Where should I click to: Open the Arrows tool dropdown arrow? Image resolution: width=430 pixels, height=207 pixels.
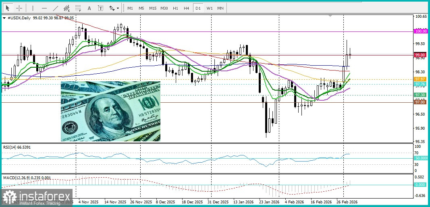coord(118,8)
